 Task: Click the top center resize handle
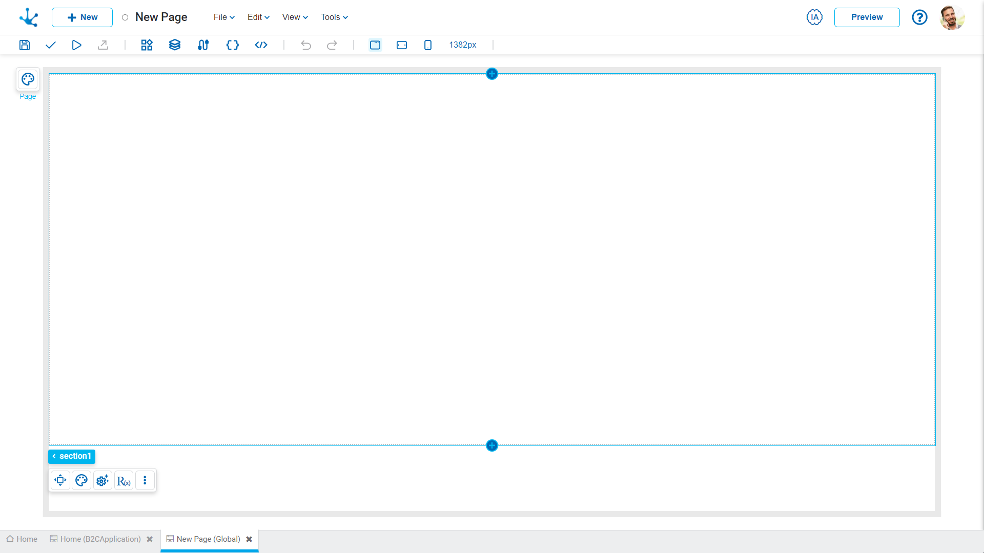point(492,74)
